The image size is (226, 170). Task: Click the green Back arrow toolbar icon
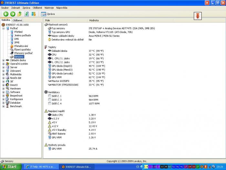click(x=6, y=14)
